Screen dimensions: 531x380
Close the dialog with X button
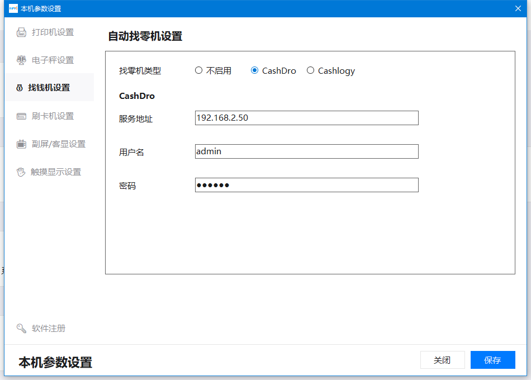pyautogui.click(x=518, y=8)
